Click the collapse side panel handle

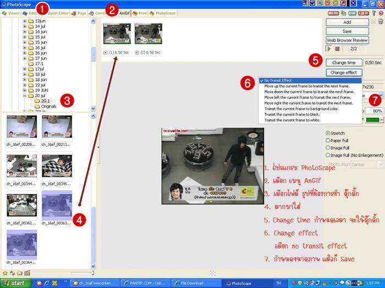[x=98, y=147]
